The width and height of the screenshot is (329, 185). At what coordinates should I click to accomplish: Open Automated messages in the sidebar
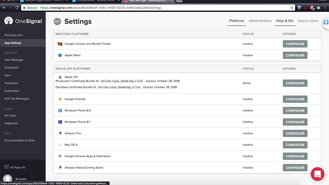12,91
